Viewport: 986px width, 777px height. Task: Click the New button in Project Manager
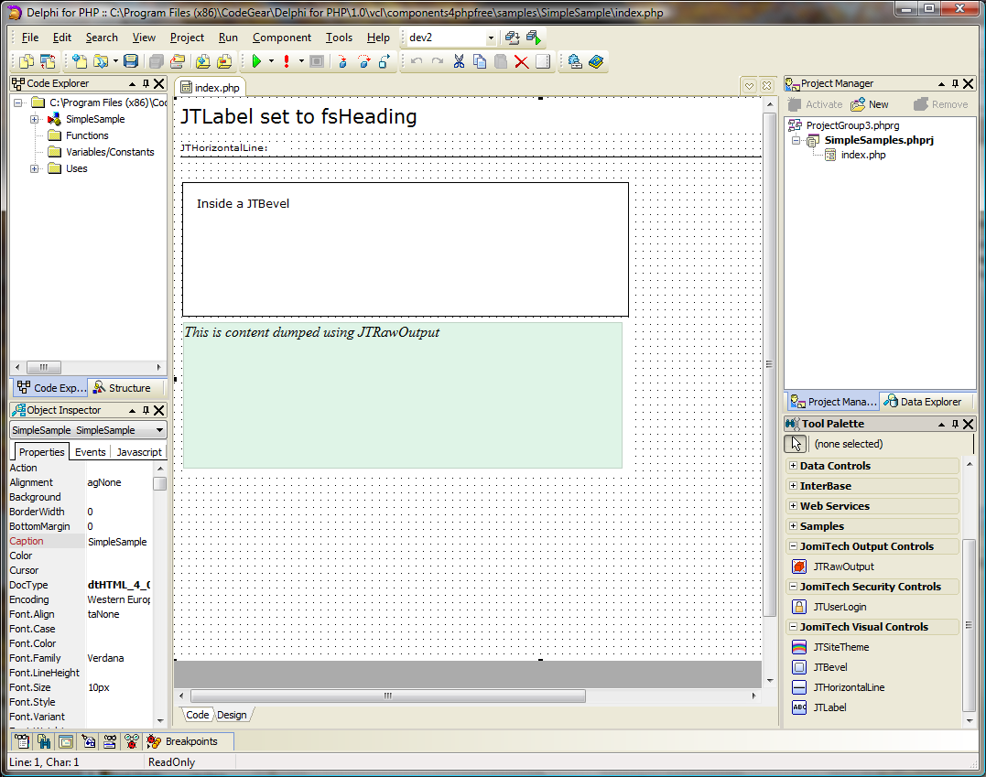point(870,104)
